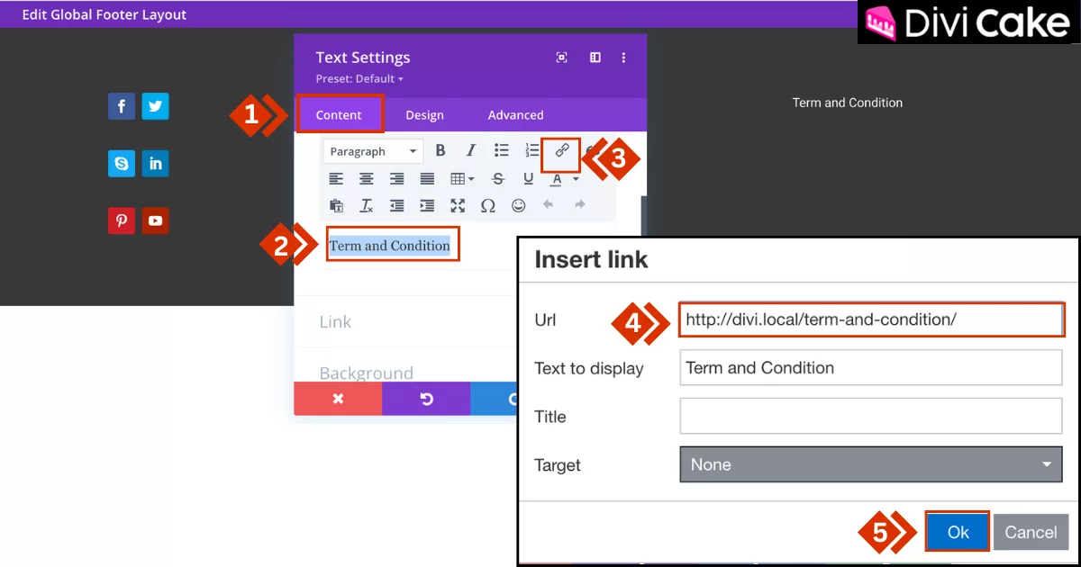Screen dimensions: 1081x567
Task: Click the Skype social icon
Action: [x=122, y=164]
